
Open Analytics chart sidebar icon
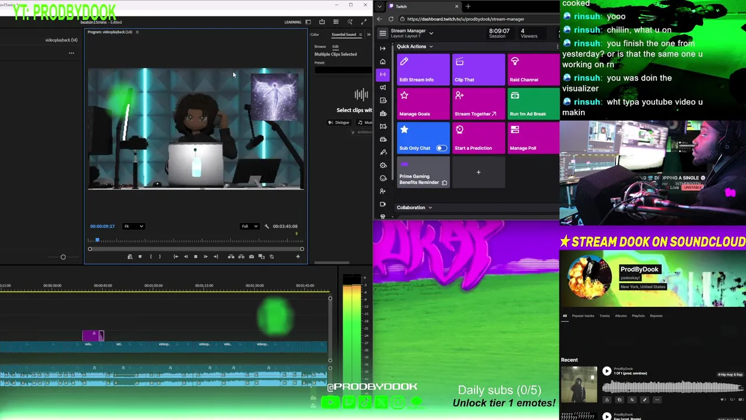[x=382, y=100]
